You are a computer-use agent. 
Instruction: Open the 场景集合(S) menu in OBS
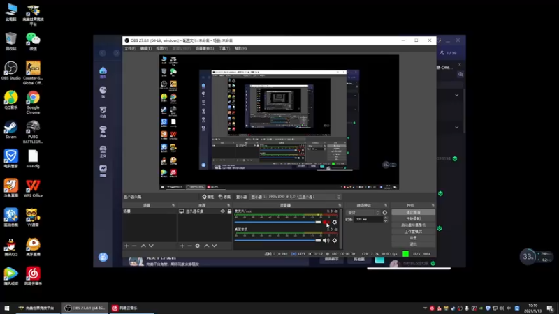click(x=205, y=48)
